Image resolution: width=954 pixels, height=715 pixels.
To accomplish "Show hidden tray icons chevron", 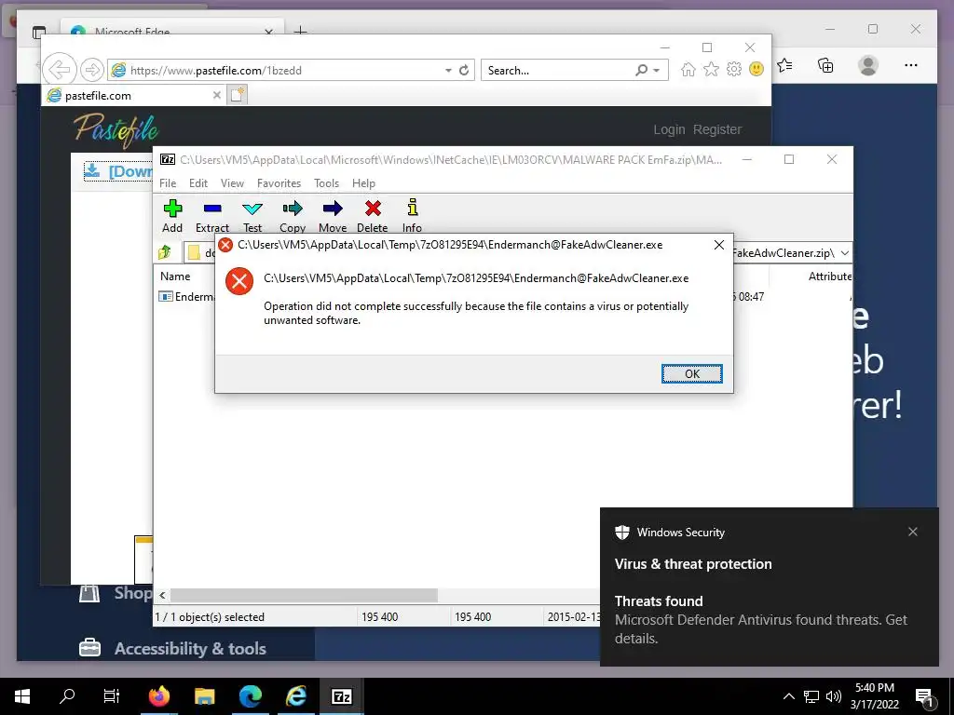I will tap(788, 696).
